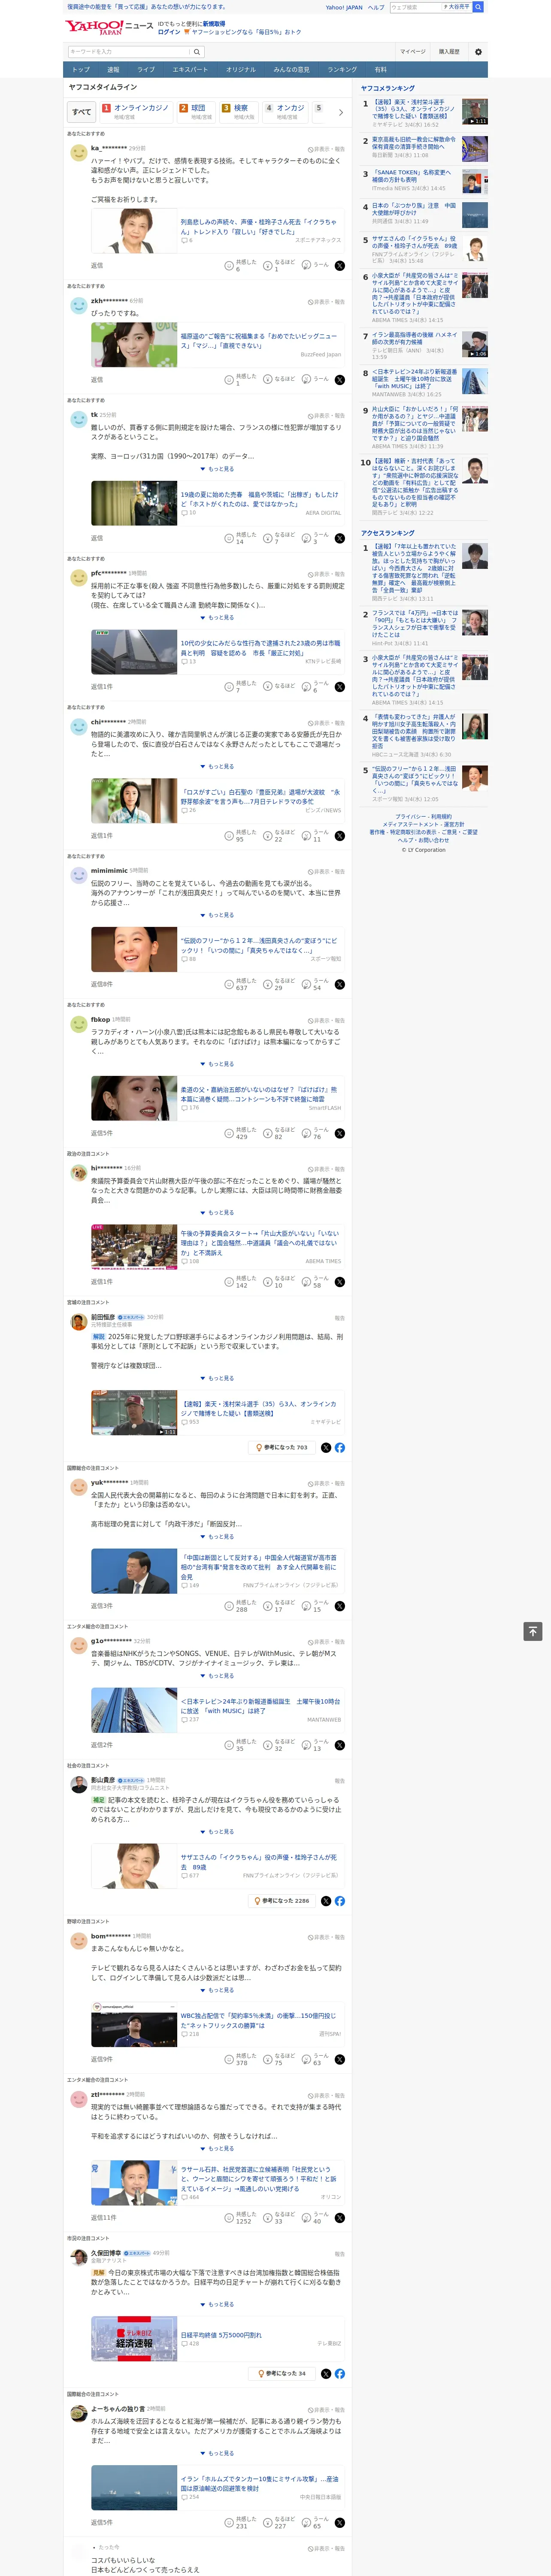The width and height of the screenshot is (551, 2576).
Task: Open the トップ navigation tab
Action: (x=81, y=70)
